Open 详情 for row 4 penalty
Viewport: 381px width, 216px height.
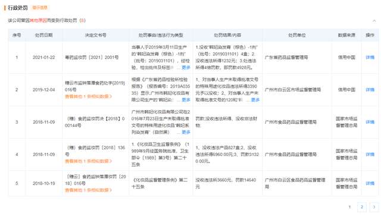[370, 154]
